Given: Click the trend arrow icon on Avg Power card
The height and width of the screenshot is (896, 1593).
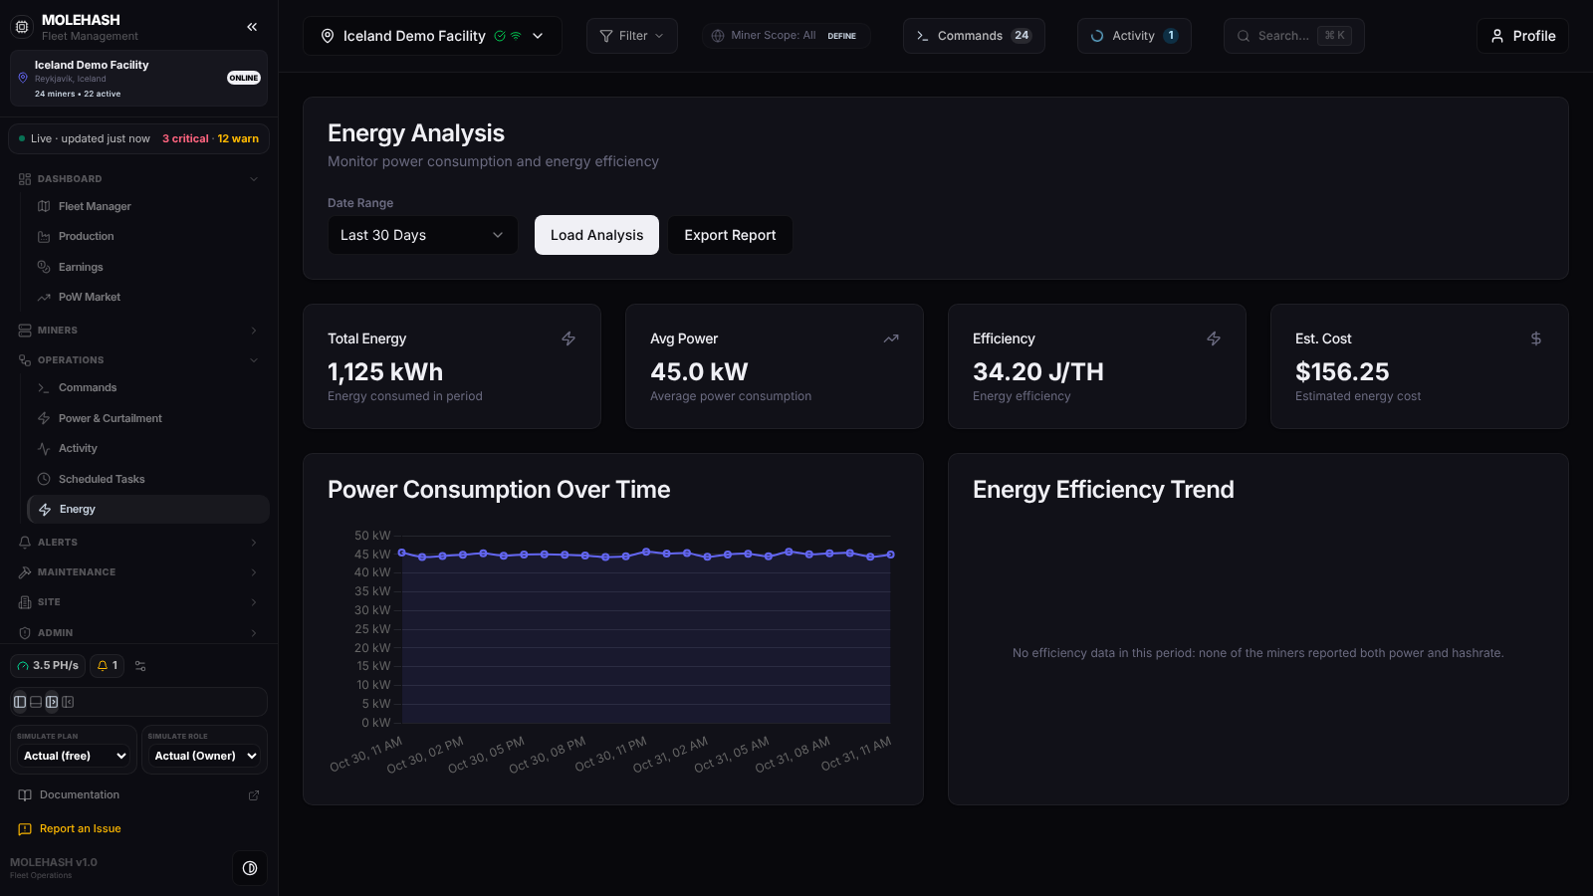Looking at the screenshot, I should point(891,338).
